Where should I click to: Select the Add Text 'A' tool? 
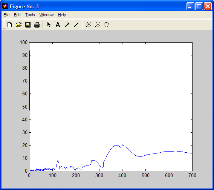pyautogui.click(x=58, y=25)
